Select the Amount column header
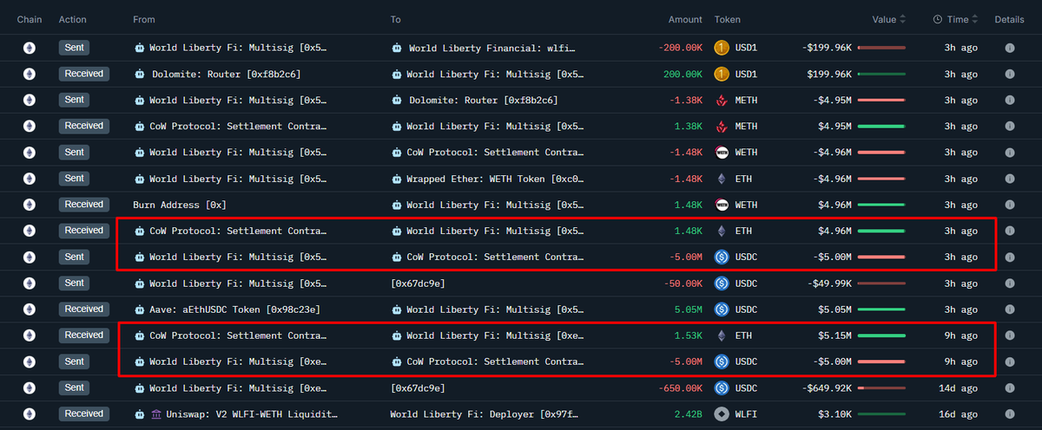 686,19
